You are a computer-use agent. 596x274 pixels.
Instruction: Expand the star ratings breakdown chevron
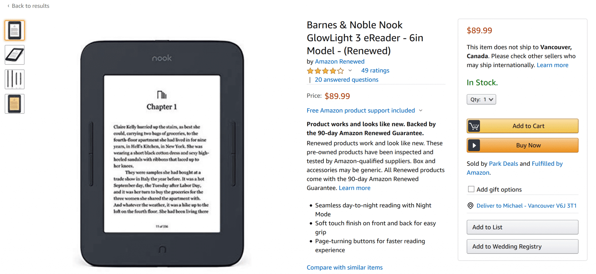(x=350, y=71)
